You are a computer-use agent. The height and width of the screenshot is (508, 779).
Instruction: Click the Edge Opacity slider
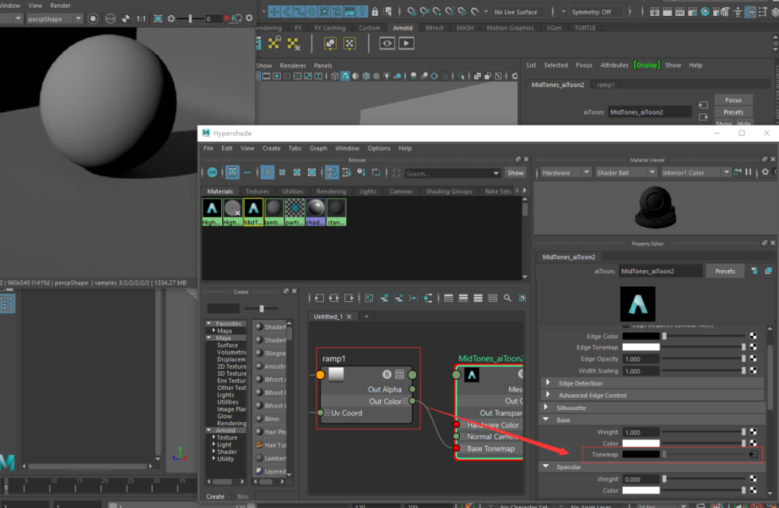pyautogui.click(x=703, y=359)
